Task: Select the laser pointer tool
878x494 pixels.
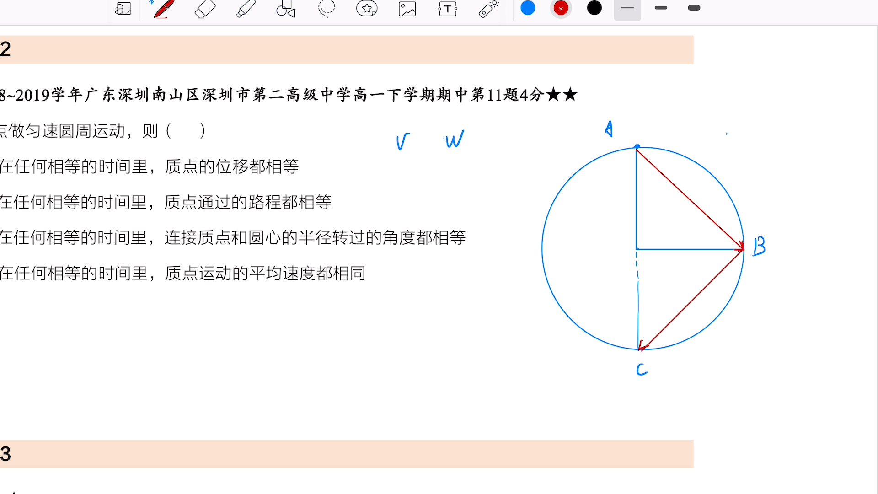Action: pyautogui.click(x=488, y=9)
